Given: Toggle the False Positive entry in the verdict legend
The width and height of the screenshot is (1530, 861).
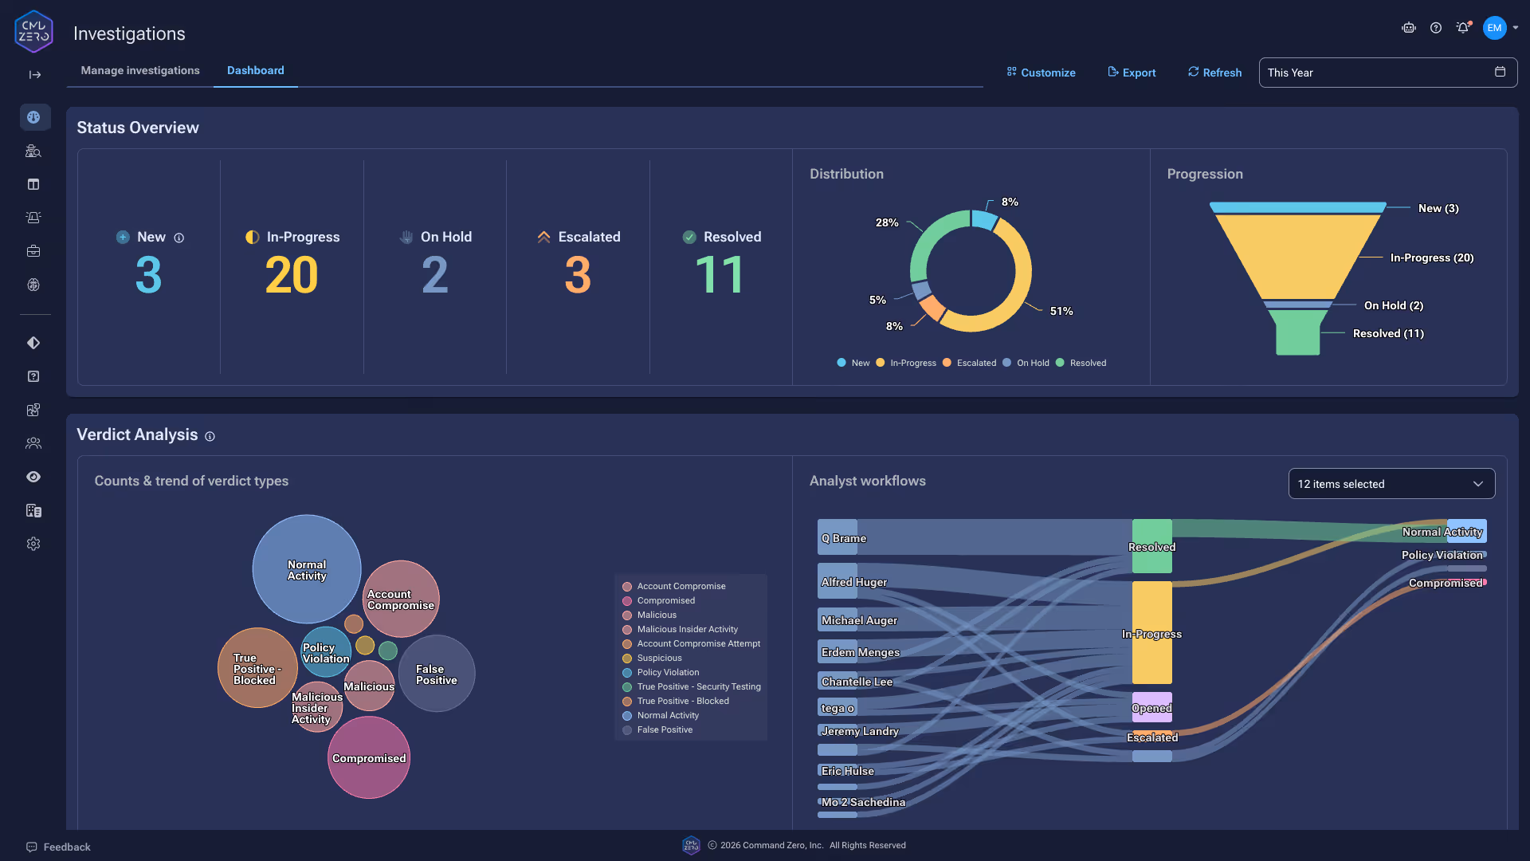Looking at the screenshot, I should point(664,729).
